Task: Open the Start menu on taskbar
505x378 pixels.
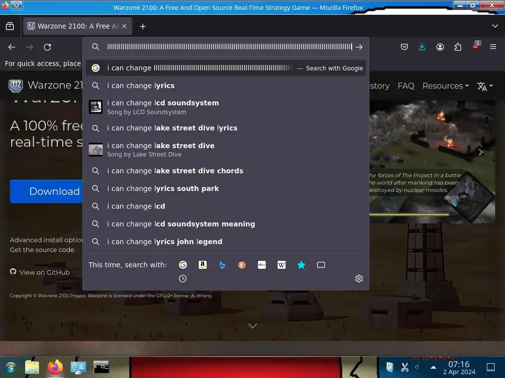Action: coord(10,367)
